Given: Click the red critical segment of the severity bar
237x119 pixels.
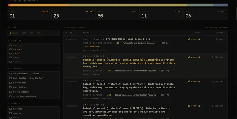Looking at the screenshot, I should point(9,5).
